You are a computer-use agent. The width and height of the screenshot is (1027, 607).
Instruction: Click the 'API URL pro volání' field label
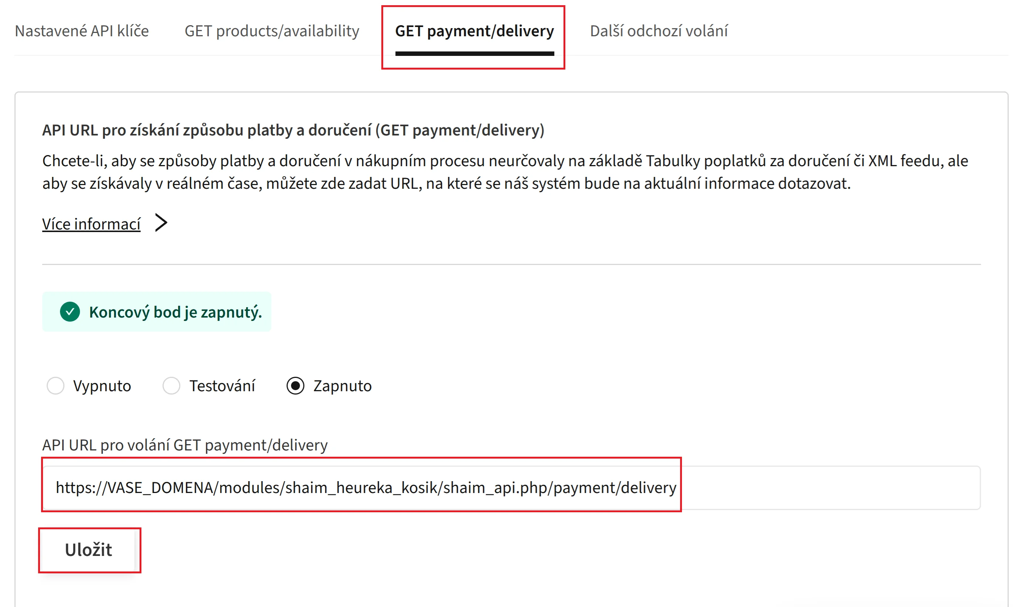click(185, 445)
